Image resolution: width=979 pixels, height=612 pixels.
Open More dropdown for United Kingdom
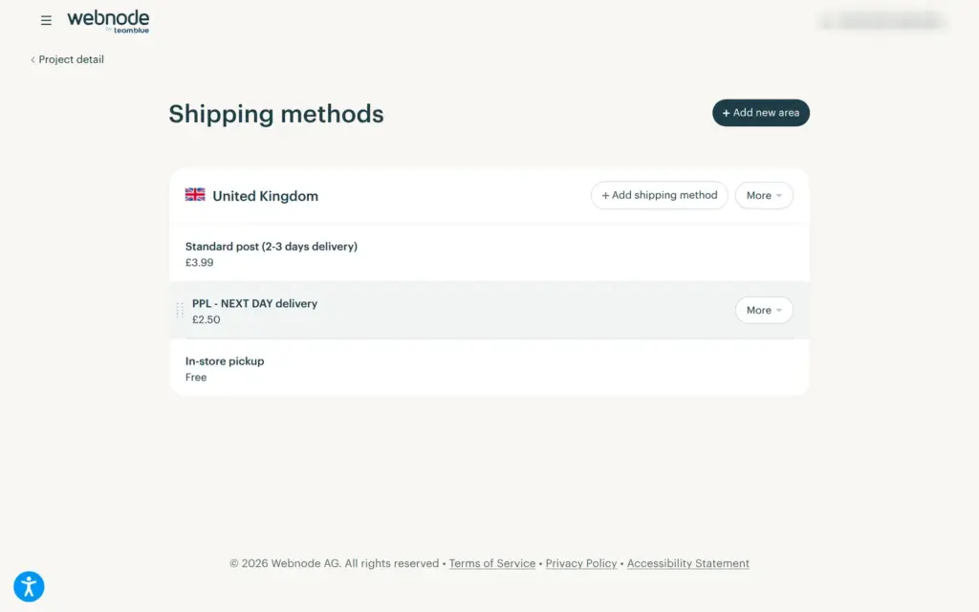pyautogui.click(x=764, y=195)
